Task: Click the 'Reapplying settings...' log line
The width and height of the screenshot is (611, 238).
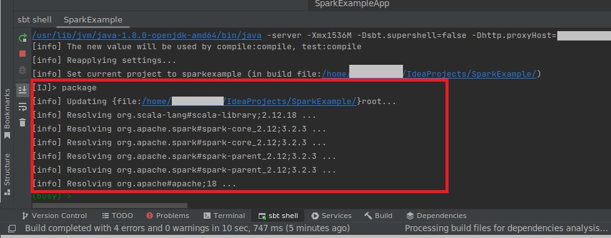Action: (x=104, y=60)
